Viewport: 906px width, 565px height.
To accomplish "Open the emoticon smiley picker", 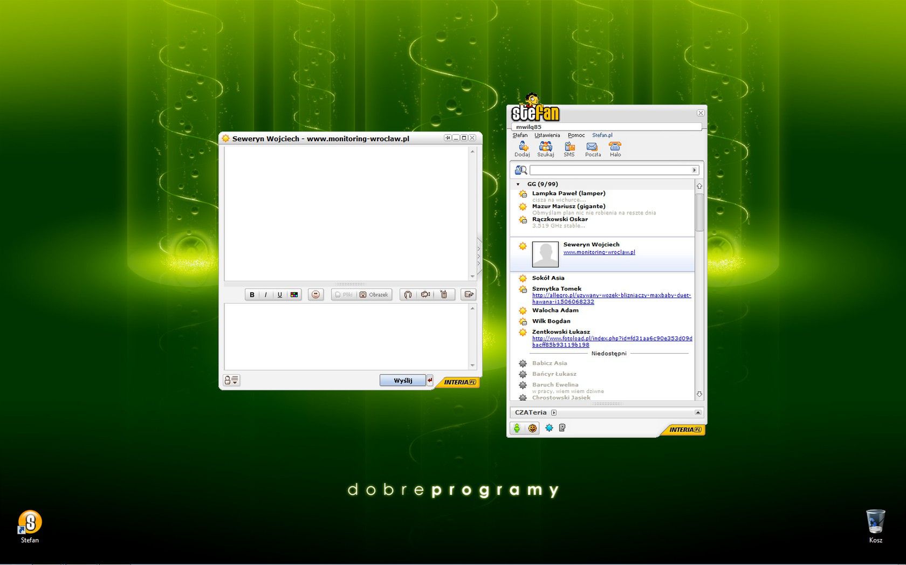I will 316,294.
